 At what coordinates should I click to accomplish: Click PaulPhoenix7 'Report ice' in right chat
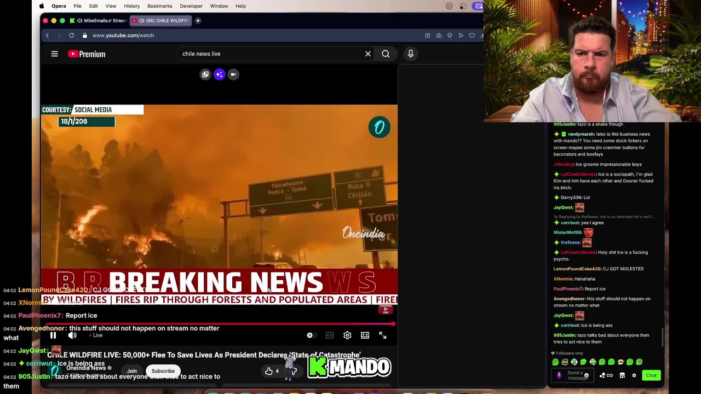[x=579, y=289]
